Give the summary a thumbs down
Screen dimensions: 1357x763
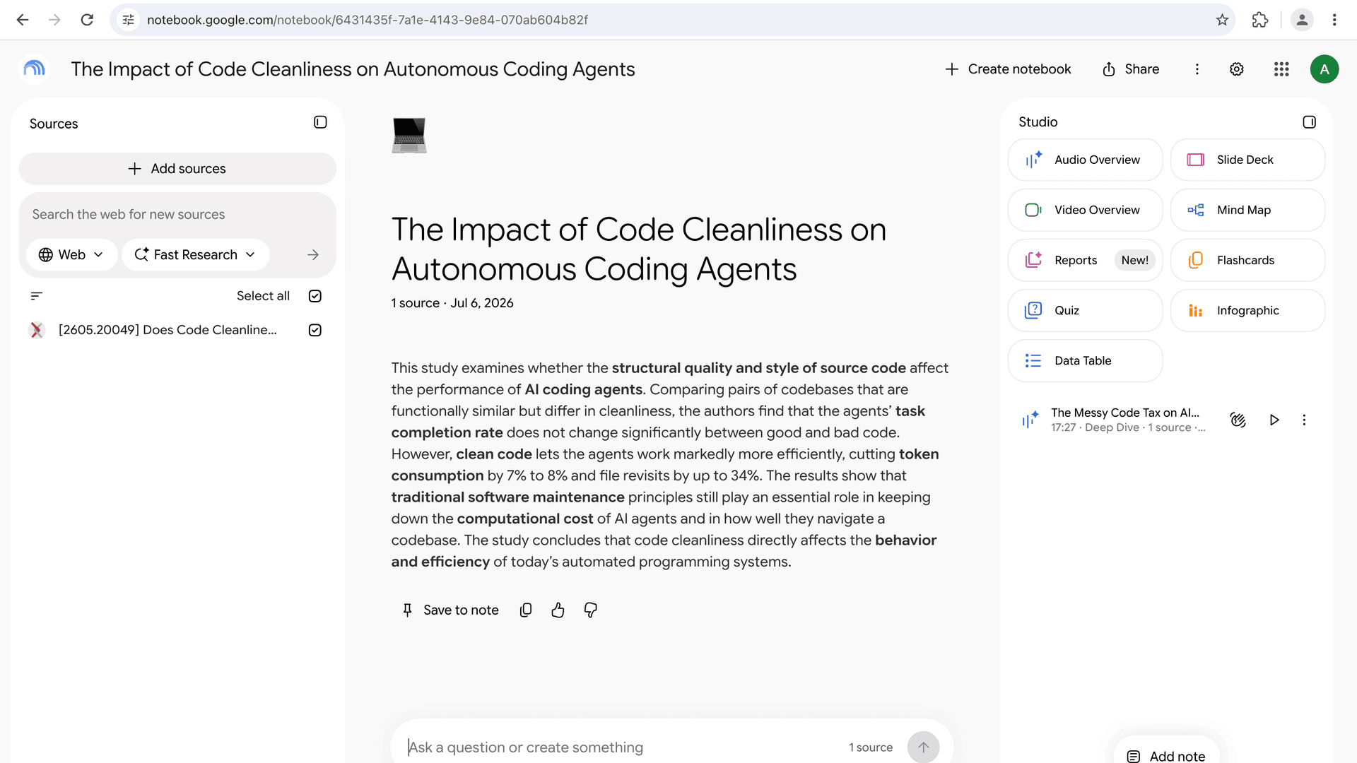pyautogui.click(x=591, y=610)
